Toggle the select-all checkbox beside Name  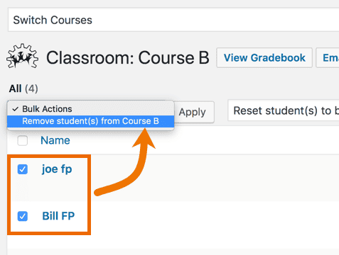click(23, 141)
